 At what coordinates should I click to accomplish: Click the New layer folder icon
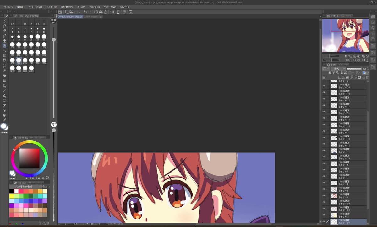pos(347,77)
